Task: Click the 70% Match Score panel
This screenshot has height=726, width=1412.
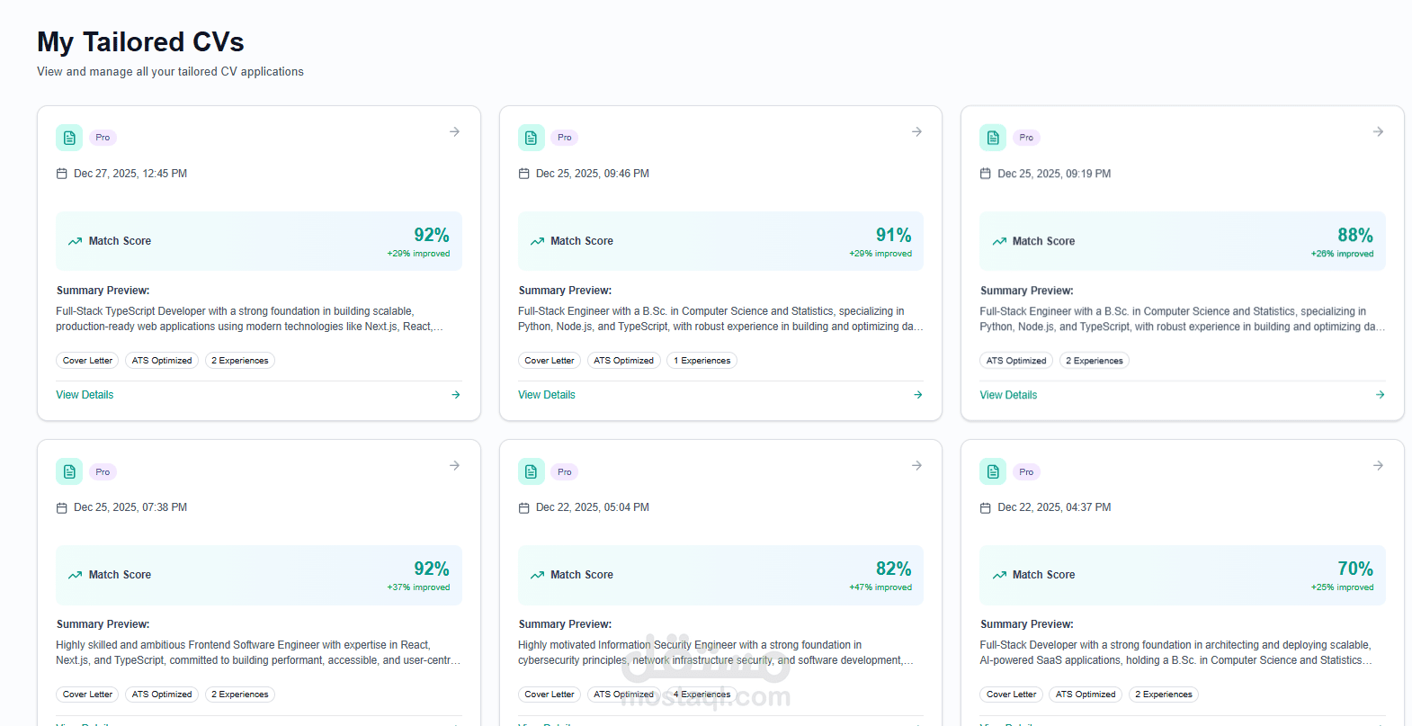Action: 1182,575
